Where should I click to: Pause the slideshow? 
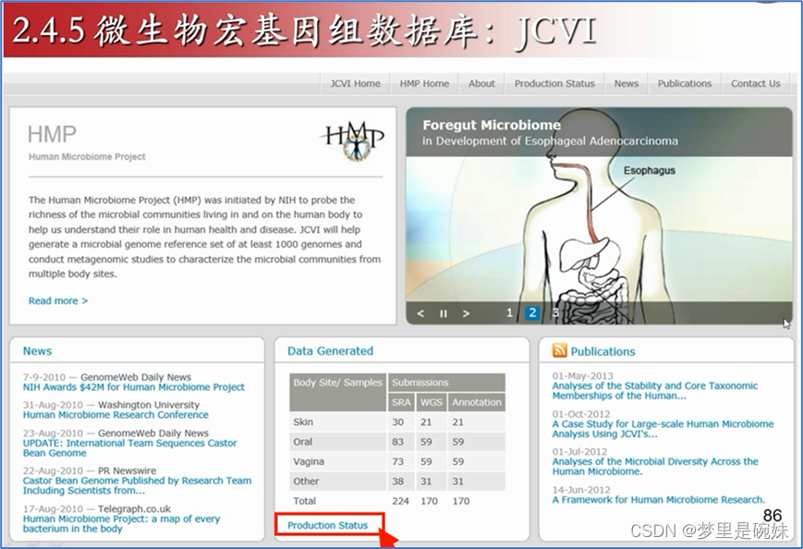pos(444,313)
